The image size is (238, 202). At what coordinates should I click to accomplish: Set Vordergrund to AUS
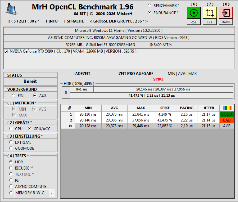[x=35, y=95]
